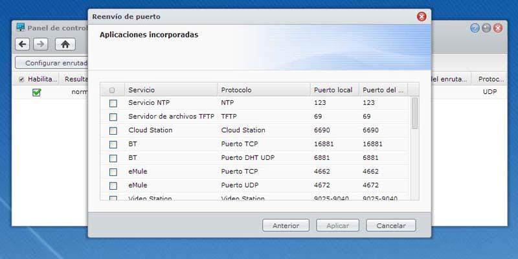Sort by Puerto local column header

coord(335,90)
